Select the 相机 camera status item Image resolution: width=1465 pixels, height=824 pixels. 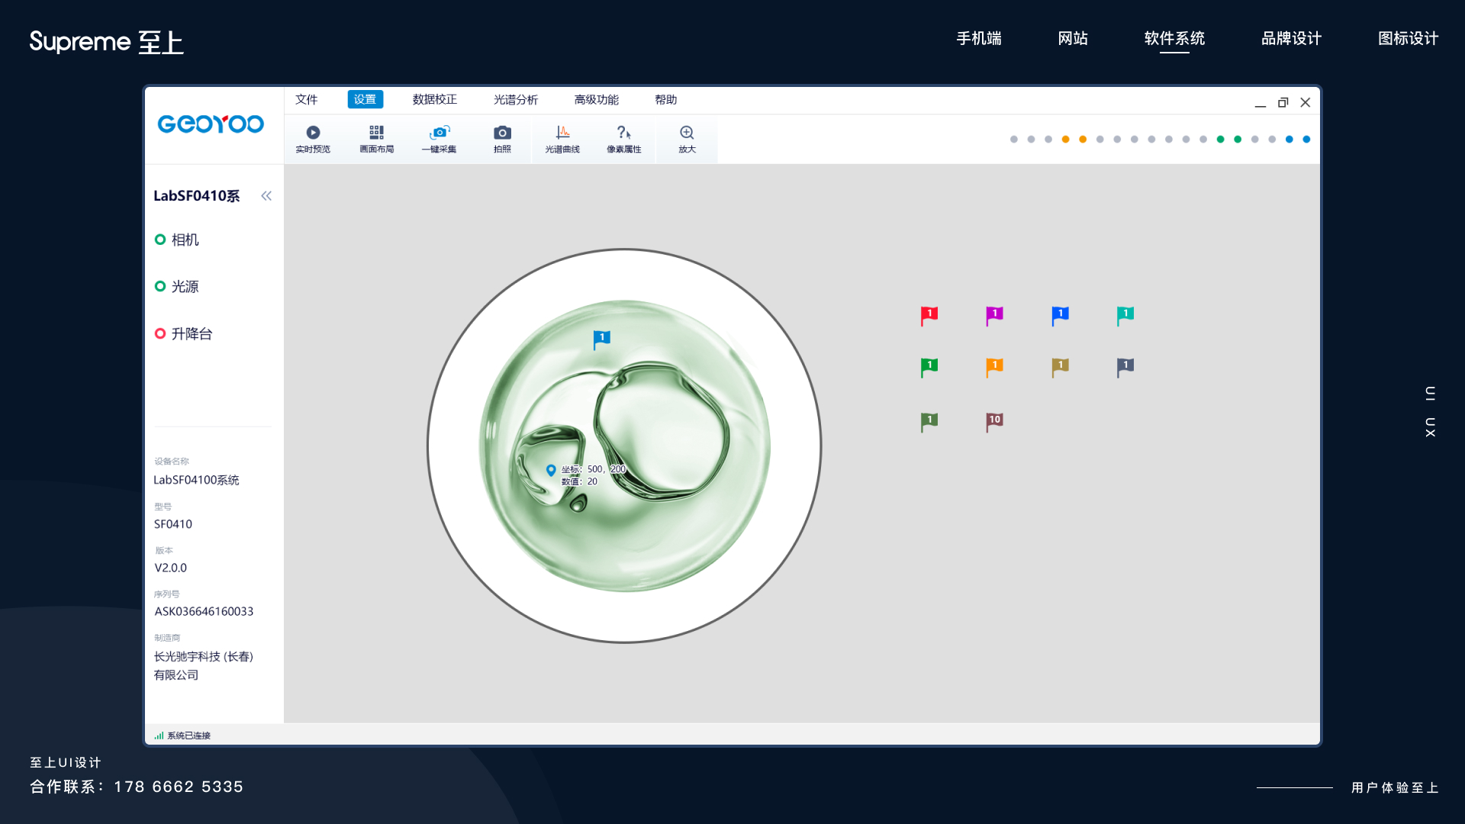[x=184, y=240]
